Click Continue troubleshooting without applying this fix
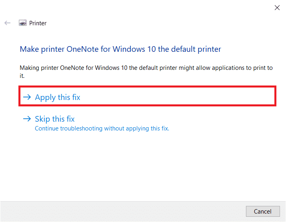 [102, 129]
